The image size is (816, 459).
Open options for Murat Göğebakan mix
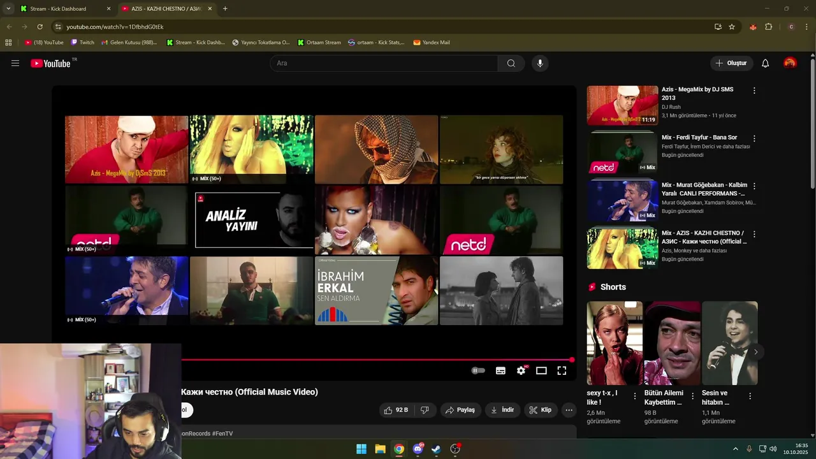click(x=754, y=186)
